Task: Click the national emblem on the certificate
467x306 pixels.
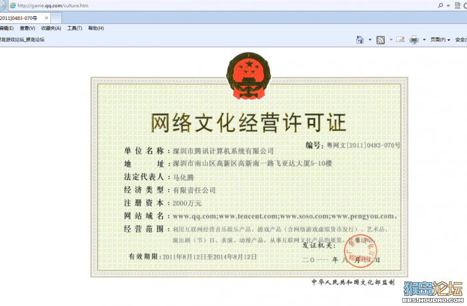Action: (249, 75)
